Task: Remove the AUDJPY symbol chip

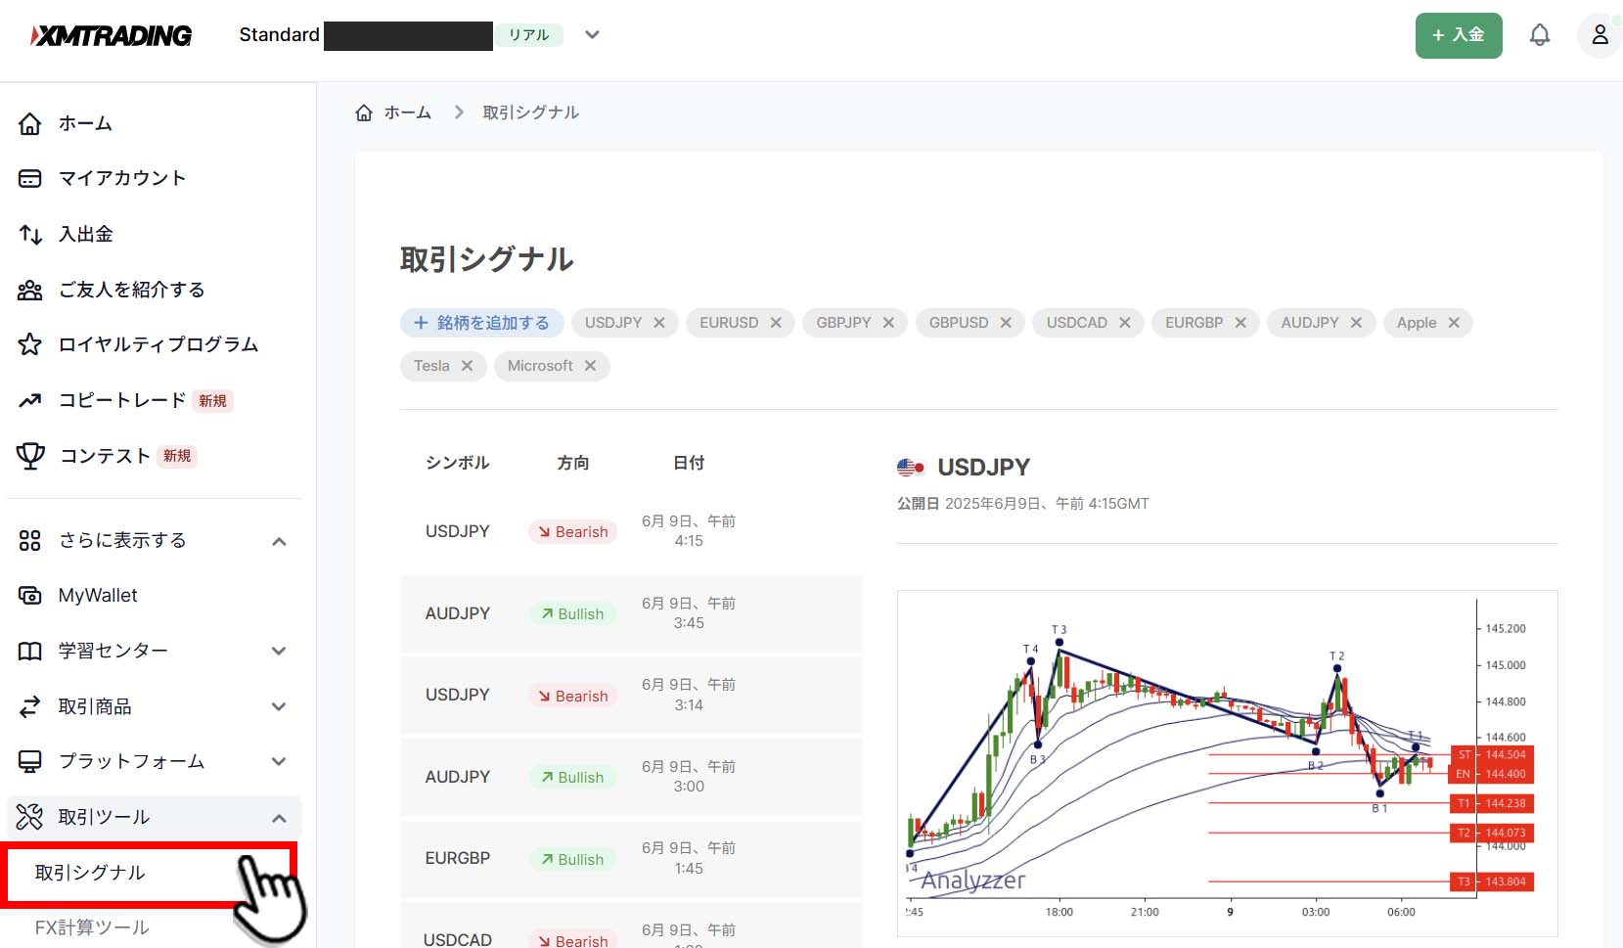Action: (x=1356, y=323)
